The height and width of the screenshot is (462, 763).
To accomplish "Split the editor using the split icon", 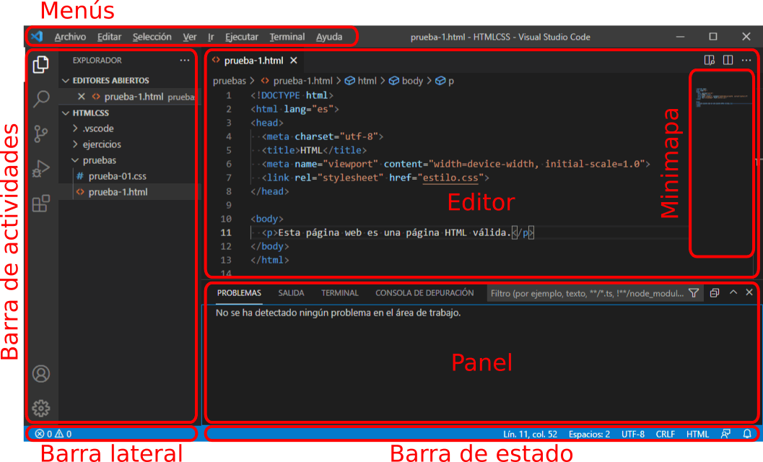I will (727, 61).
